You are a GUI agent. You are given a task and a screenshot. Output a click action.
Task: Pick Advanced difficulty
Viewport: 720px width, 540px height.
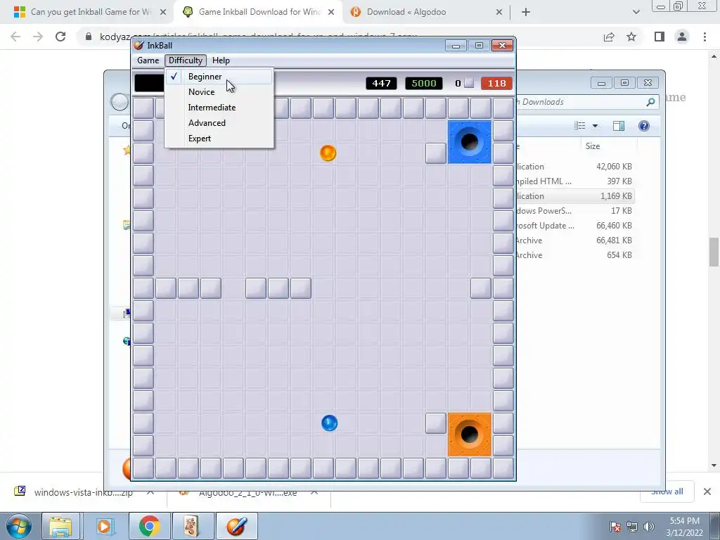(x=219, y=123)
